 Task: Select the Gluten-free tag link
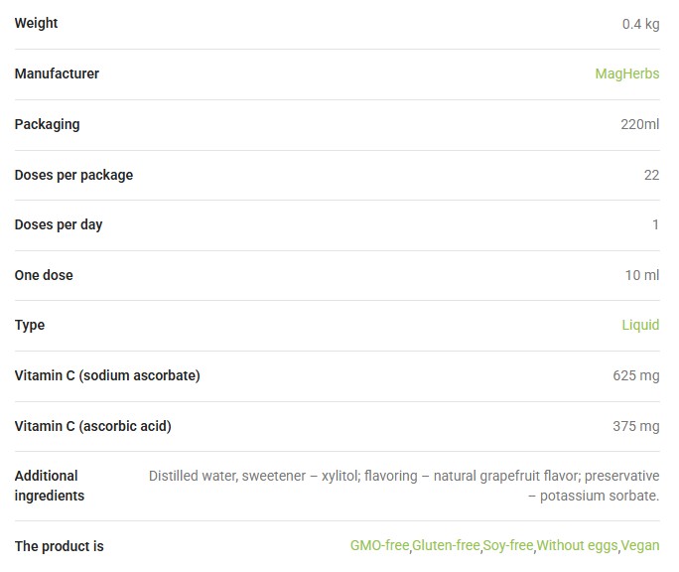(x=446, y=545)
